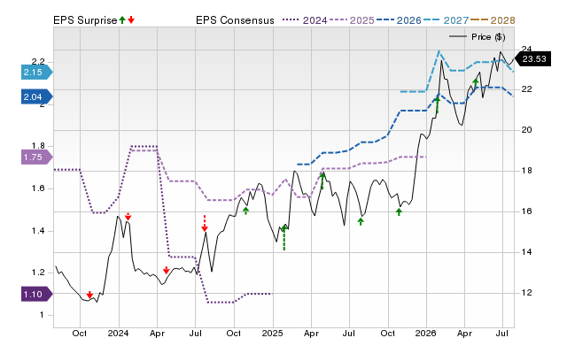Click the 2028 consensus legend entry
This screenshot has height=338, width=567.
point(493,20)
